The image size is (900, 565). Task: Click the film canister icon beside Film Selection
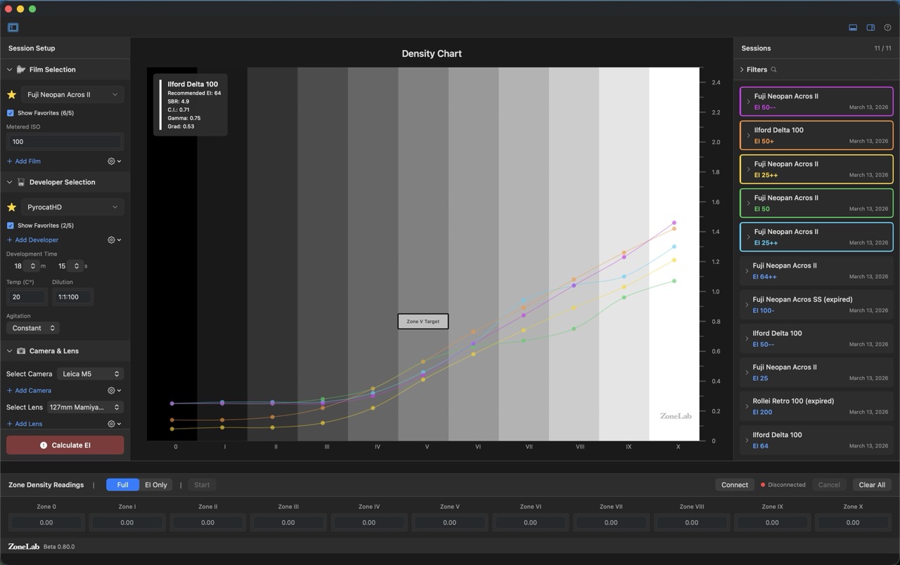pyautogui.click(x=21, y=70)
